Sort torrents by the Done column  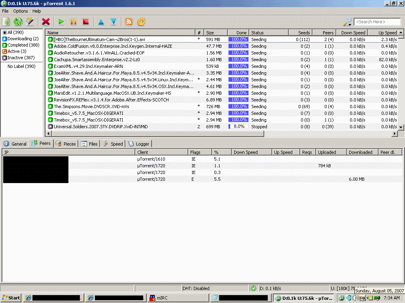238,33
